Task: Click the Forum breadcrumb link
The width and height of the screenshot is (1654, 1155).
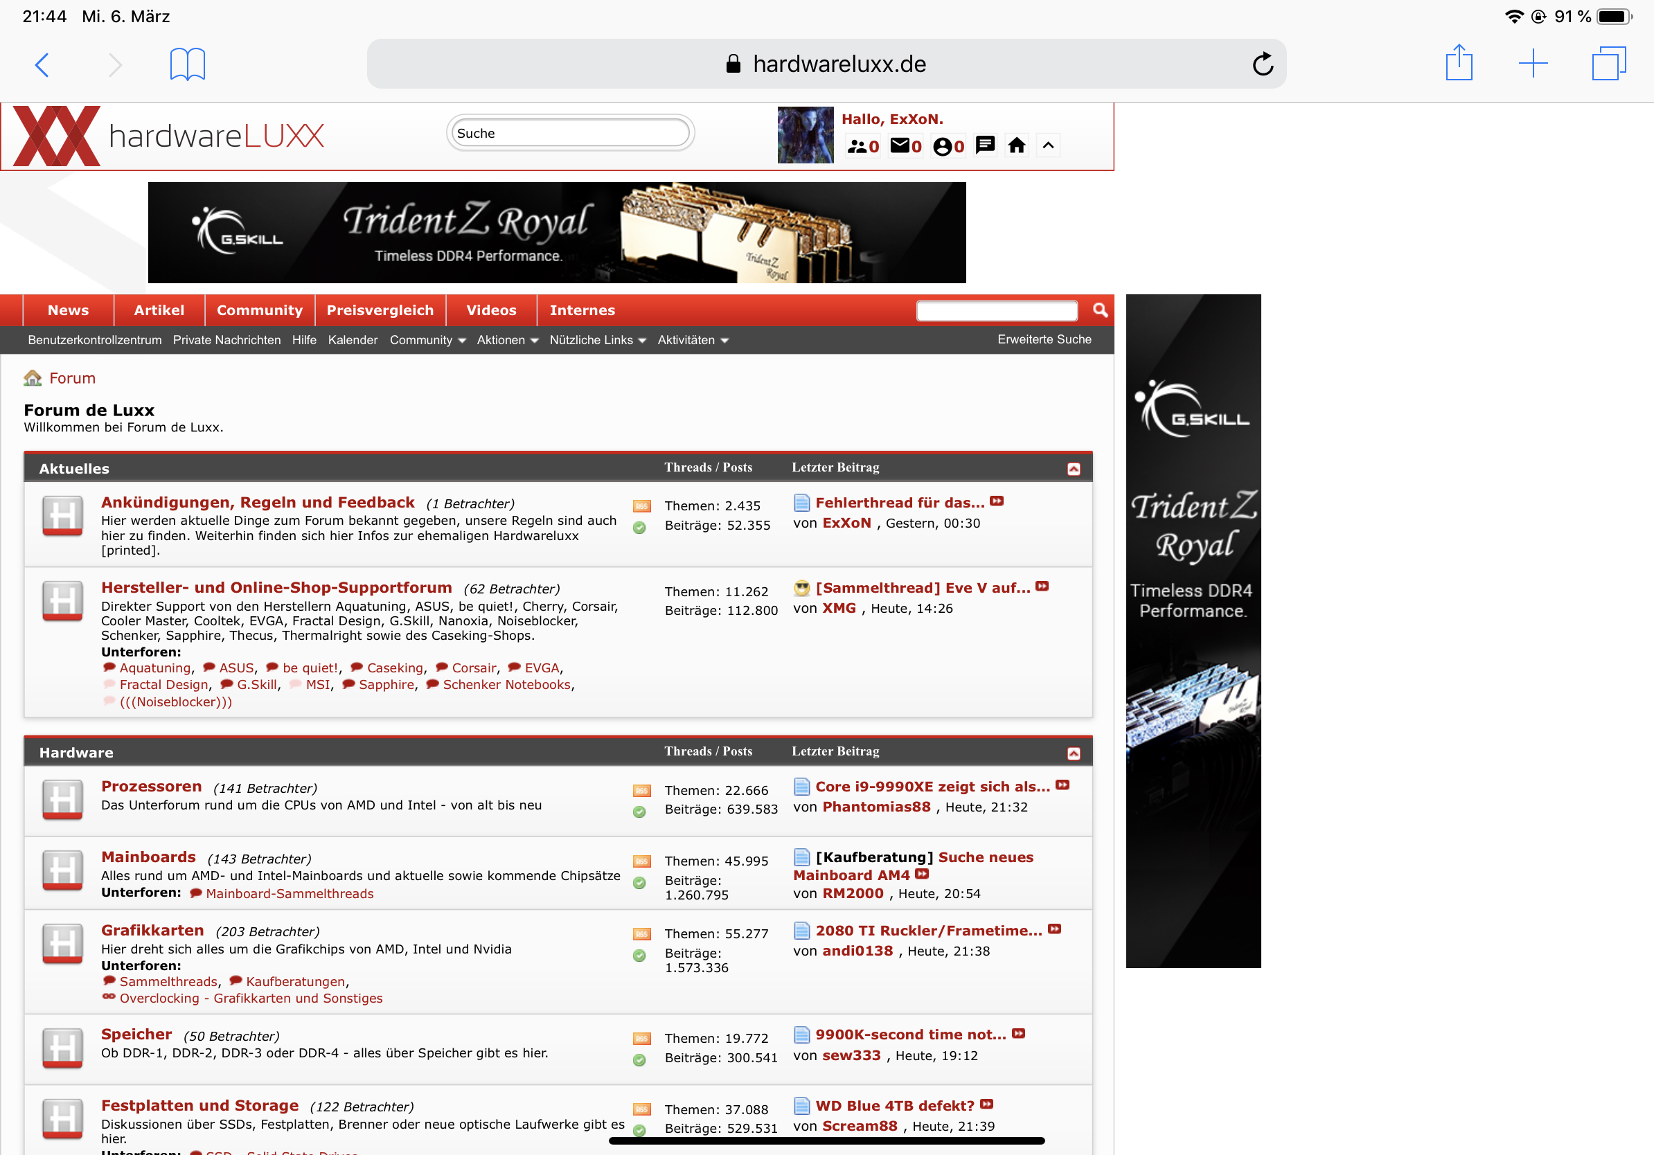Action: click(x=72, y=378)
